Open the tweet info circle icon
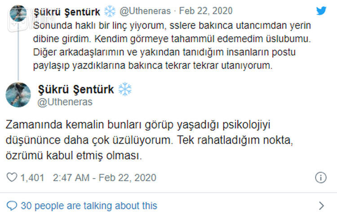The height and width of the screenshot is (214, 337). (x=321, y=177)
